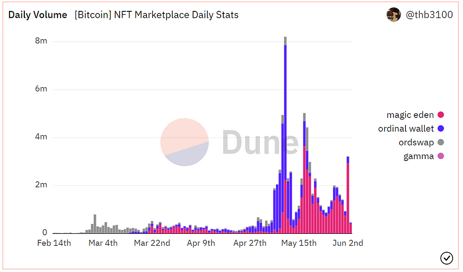Click the 4m y-axis label
This screenshot has width=463, height=272.
[x=41, y=137]
